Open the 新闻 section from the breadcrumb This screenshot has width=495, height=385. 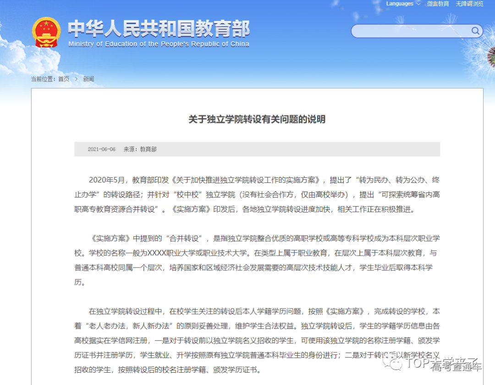[x=88, y=79]
